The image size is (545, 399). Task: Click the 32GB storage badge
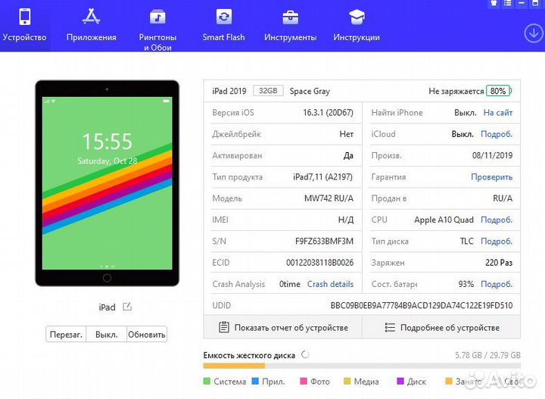268,91
